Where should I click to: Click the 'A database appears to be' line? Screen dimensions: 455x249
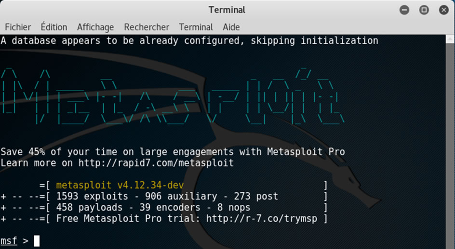click(x=189, y=40)
